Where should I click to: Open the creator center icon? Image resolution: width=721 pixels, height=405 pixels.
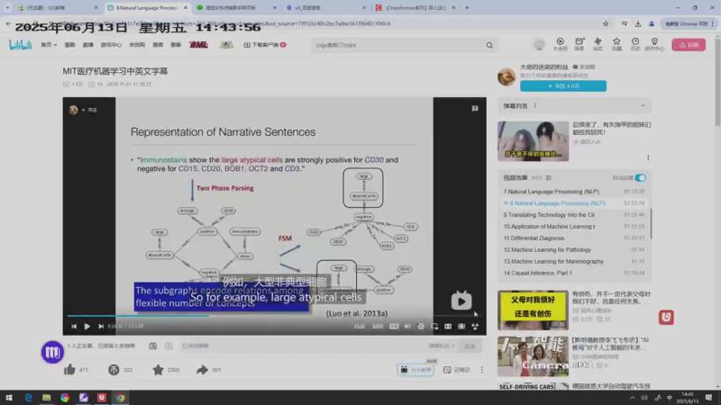coord(654,44)
